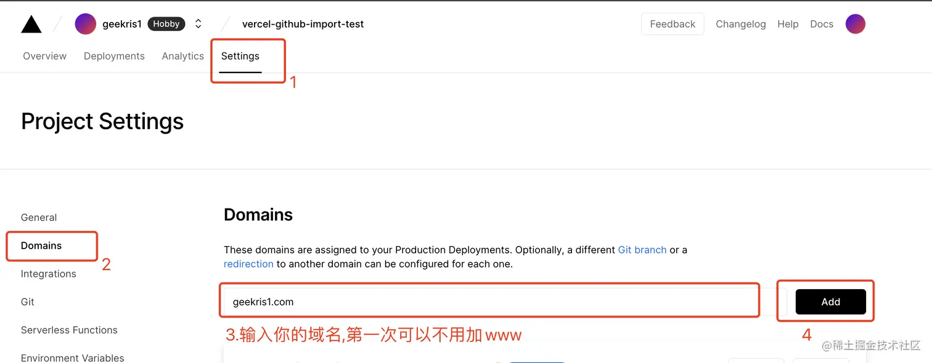932x363 pixels.
Task: Expand the team switcher chevron
Action: click(x=198, y=24)
